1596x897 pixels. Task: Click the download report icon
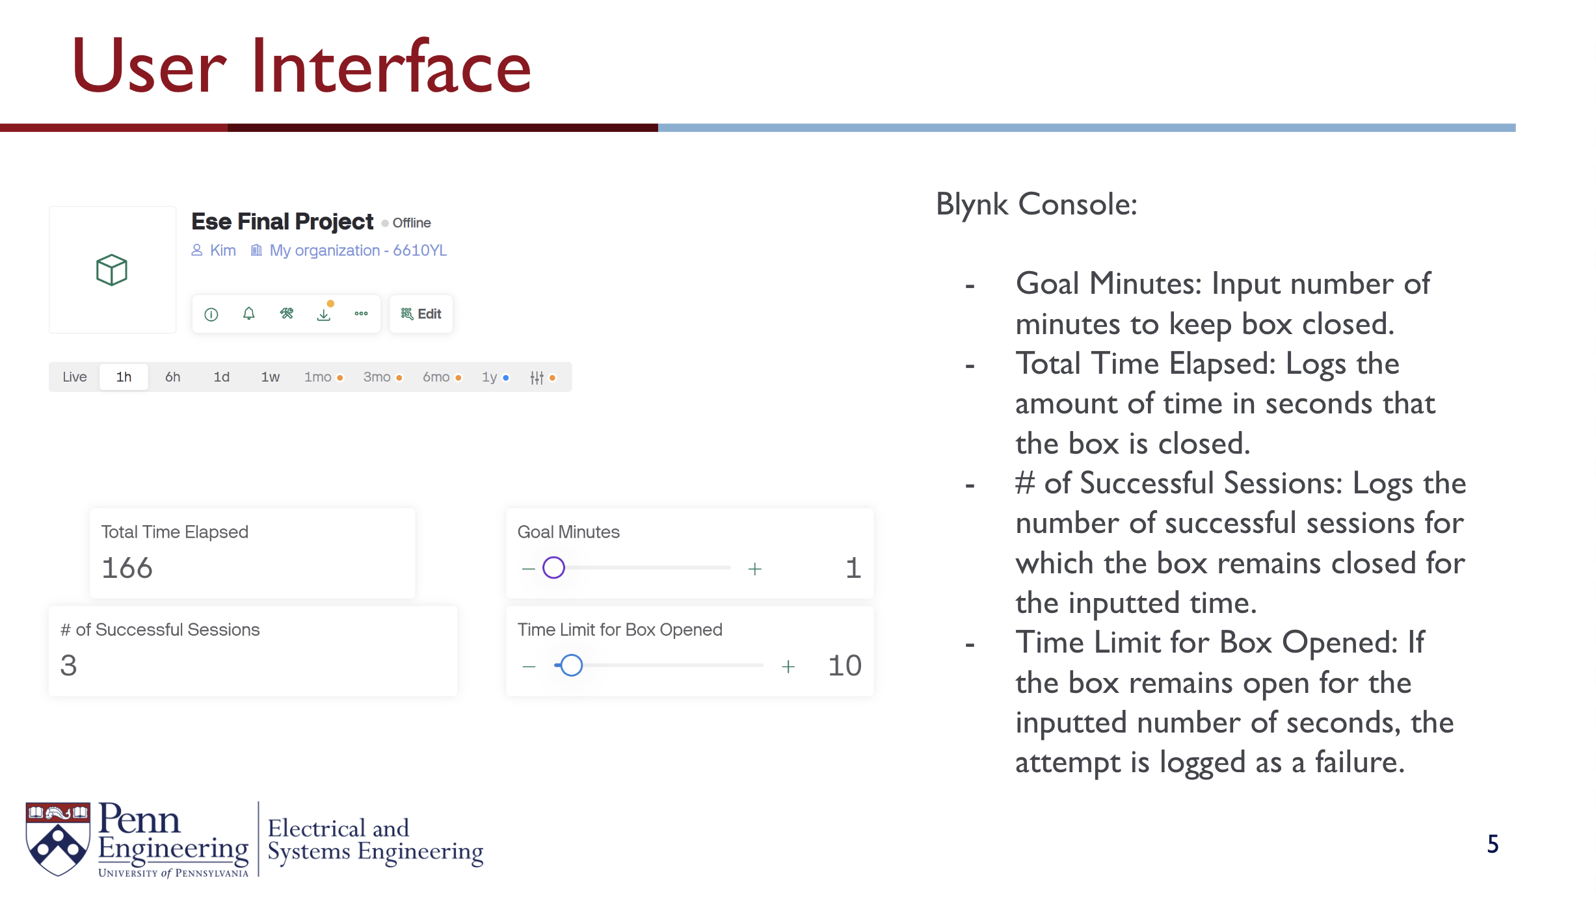click(x=324, y=315)
